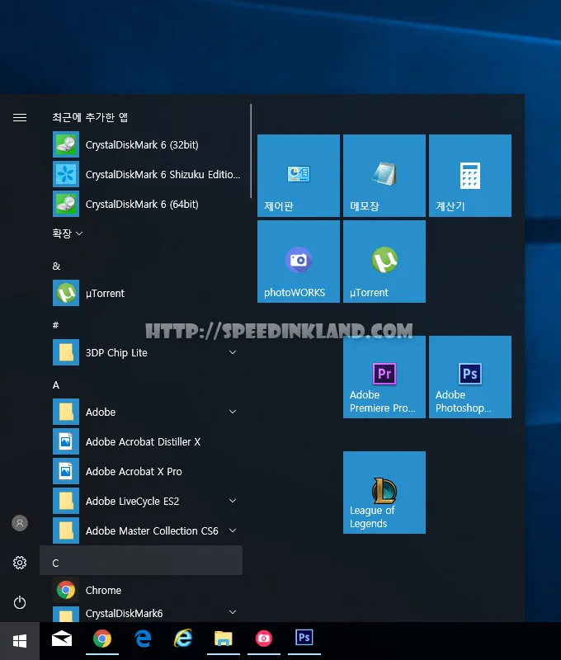Screen dimensions: 561x660
Task: Expand the Adobe folder chevron
Action: pos(233,412)
